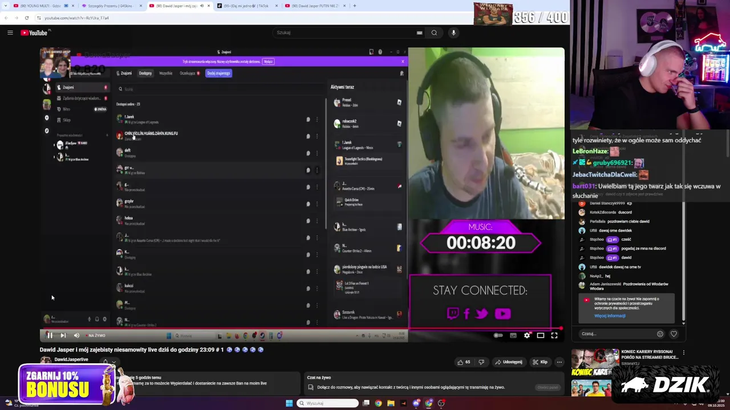Image resolution: width=730 pixels, height=410 pixels.
Task: Click Dodaj znajomego in streamed Discord
Action: pos(218,73)
